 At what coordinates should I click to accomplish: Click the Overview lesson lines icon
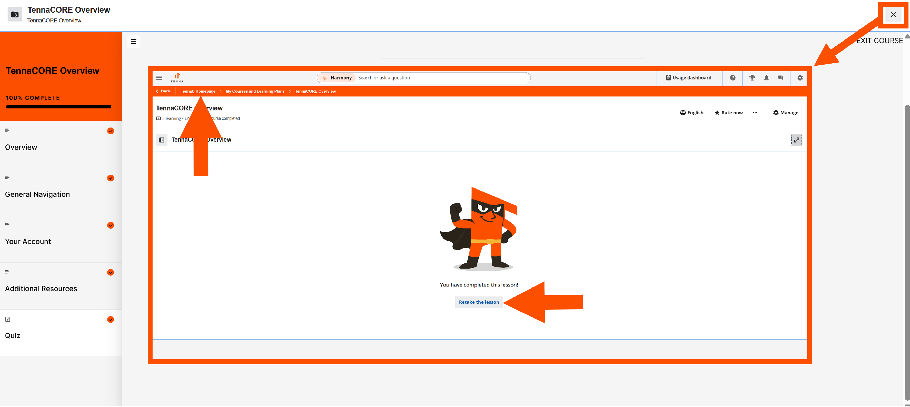click(x=7, y=131)
